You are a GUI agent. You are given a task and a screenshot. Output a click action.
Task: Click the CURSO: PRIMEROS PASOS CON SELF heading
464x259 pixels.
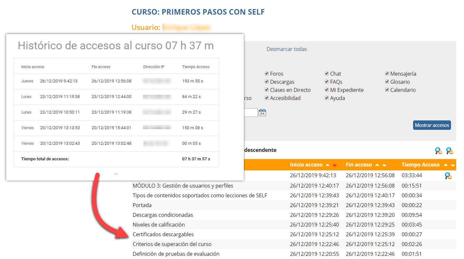(198, 12)
